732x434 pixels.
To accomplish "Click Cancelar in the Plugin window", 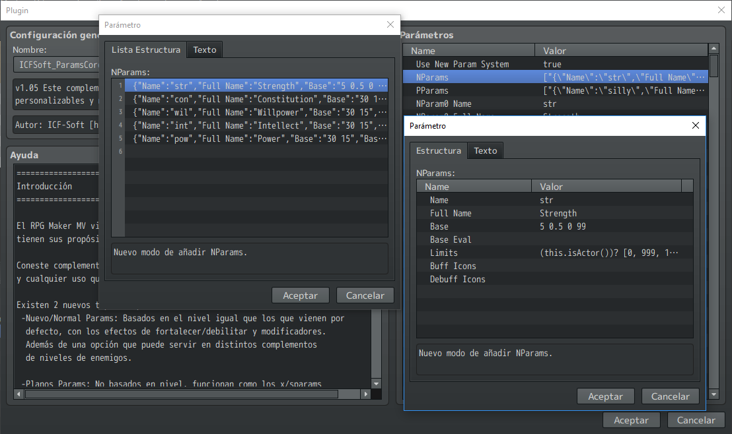I will (x=696, y=420).
